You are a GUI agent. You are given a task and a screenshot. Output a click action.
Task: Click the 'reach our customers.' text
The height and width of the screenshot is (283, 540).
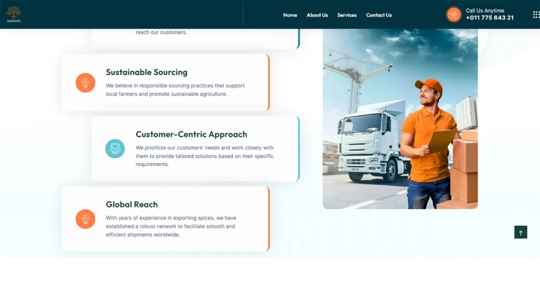tap(161, 32)
